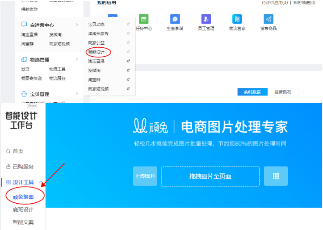This screenshot has height=230, width=323.
Task: Pin 宝贝动态 with its pushpin icon
Action: pyautogui.click(x=128, y=24)
